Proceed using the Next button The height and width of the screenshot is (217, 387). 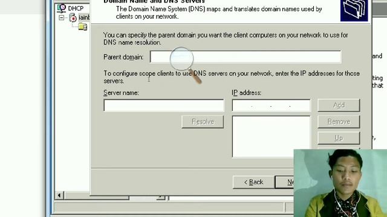pos(285,182)
